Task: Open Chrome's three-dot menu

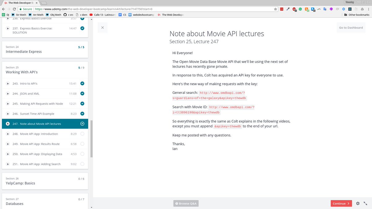Action: 369,9
